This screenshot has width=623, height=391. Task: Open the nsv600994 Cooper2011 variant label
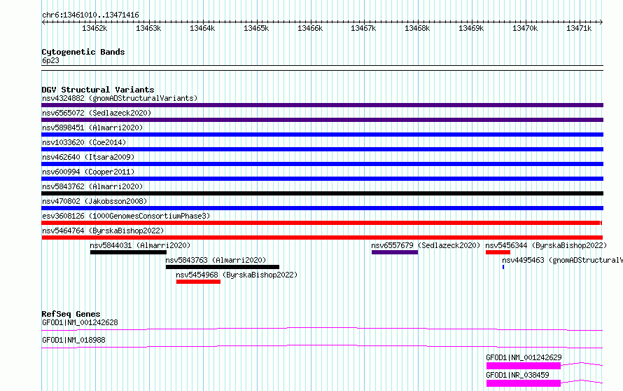click(88, 172)
